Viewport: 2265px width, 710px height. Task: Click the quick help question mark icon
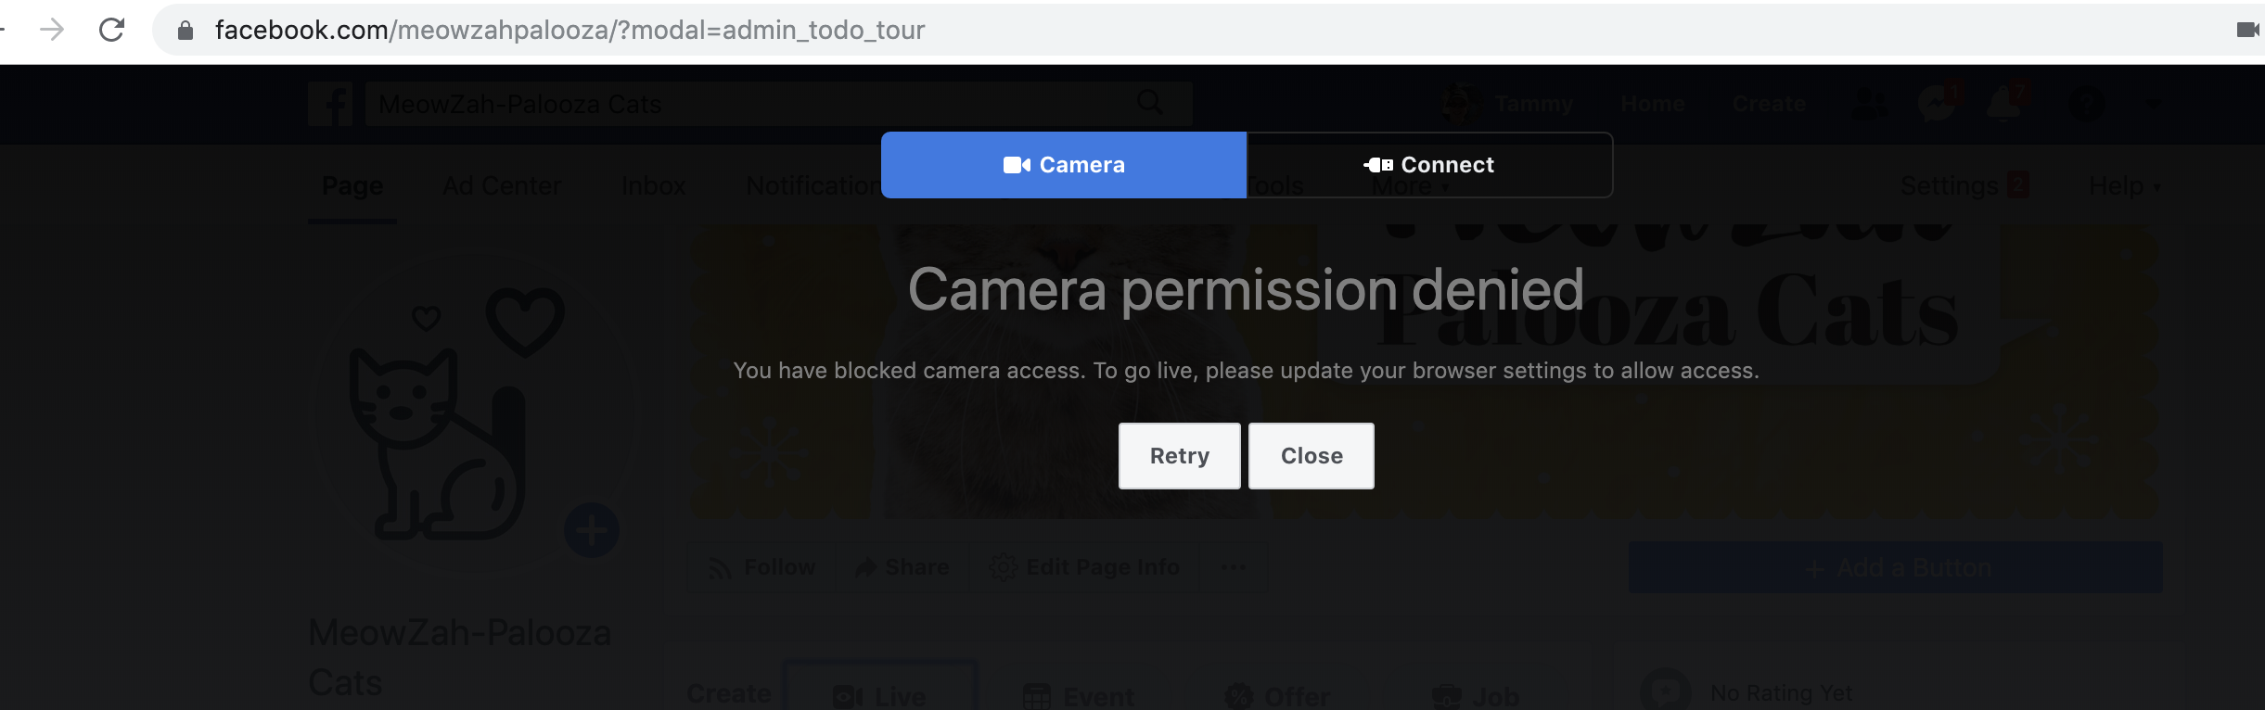2087,104
